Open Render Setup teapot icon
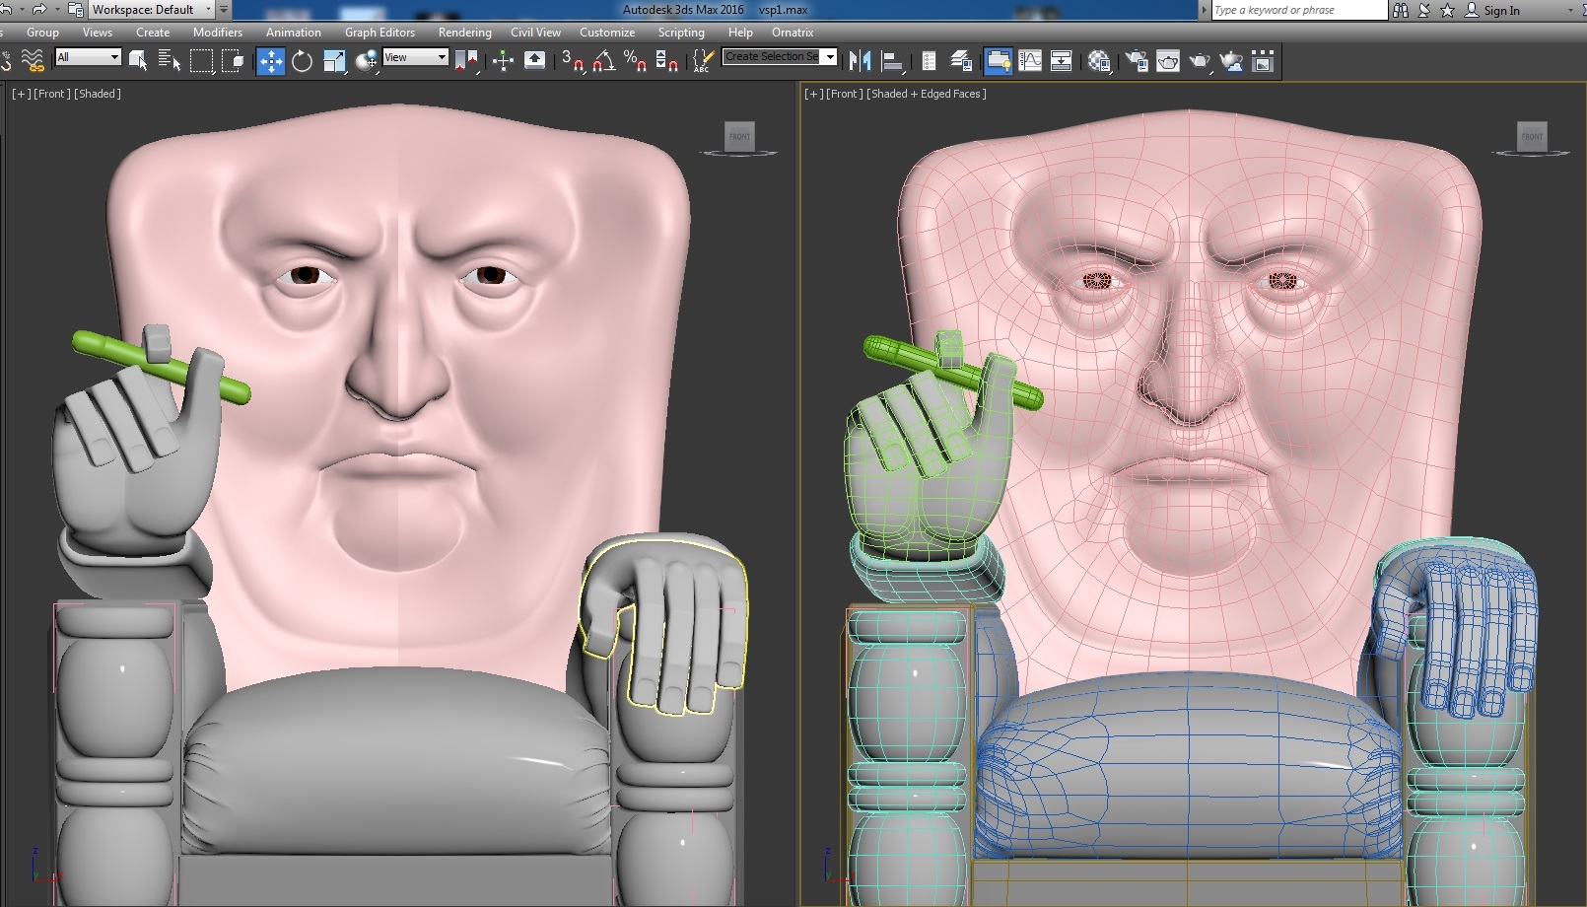Image resolution: width=1587 pixels, height=907 pixels. coord(1137,61)
